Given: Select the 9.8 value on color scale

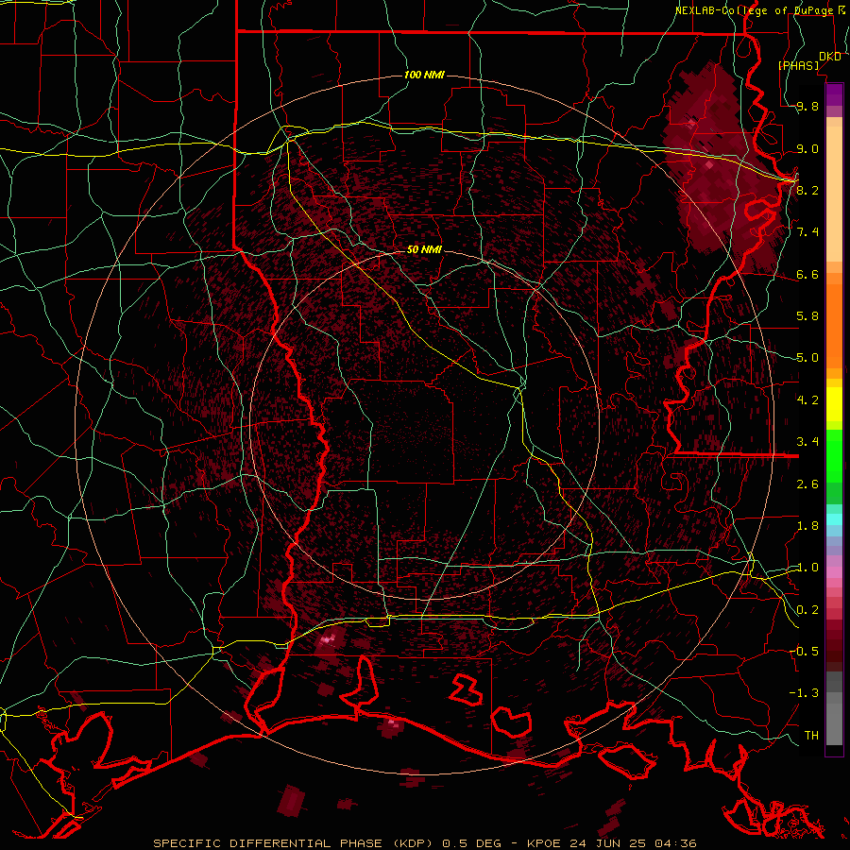Looking at the screenshot, I should 807,106.
